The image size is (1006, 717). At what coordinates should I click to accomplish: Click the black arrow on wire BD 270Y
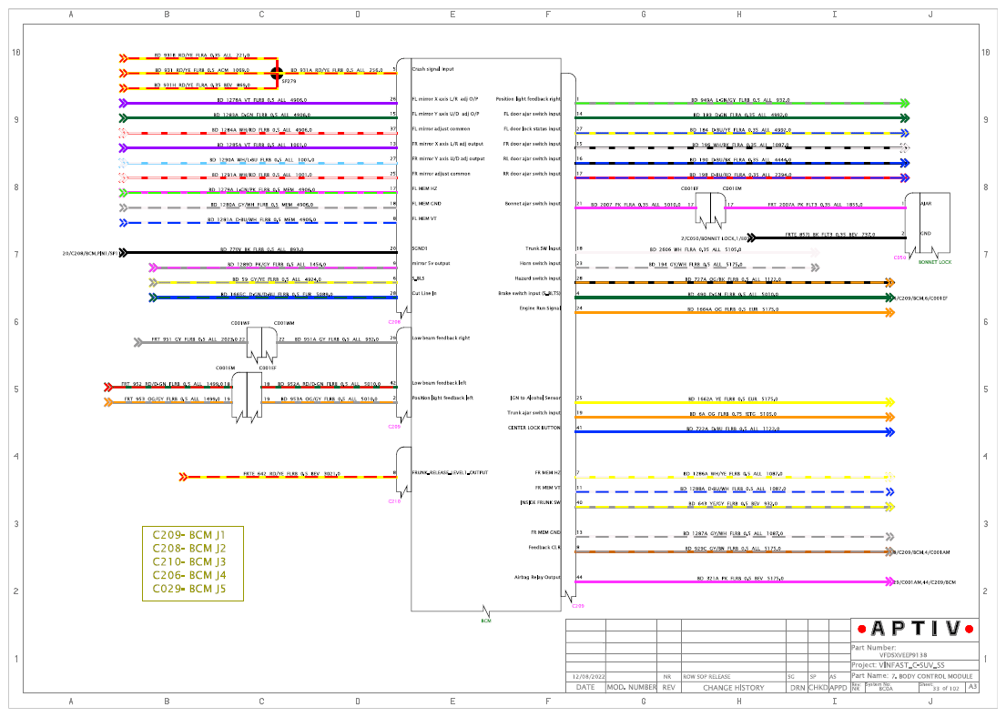point(124,253)
